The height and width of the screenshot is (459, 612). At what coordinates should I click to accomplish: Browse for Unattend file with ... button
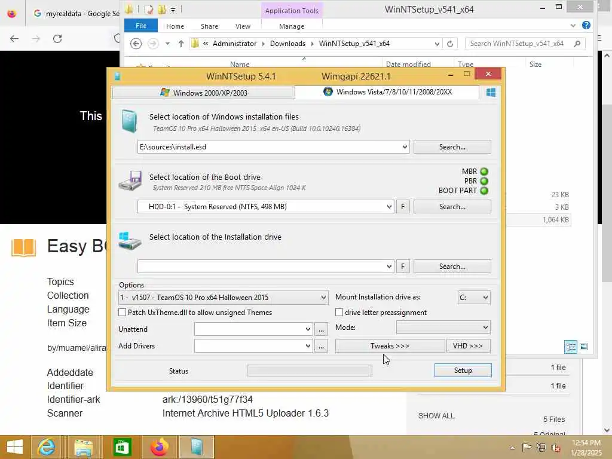[321, 329]
